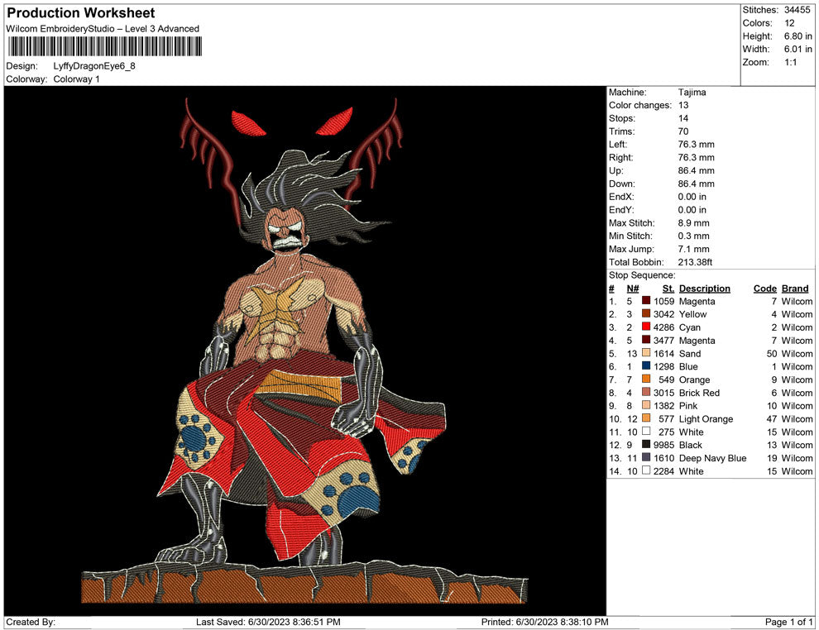Image resolution: width=819 pixels, height=630 pixels.
Task: Click the Orange swatch for stop 7
Action: pyautogui.click(x=646, y=379)
